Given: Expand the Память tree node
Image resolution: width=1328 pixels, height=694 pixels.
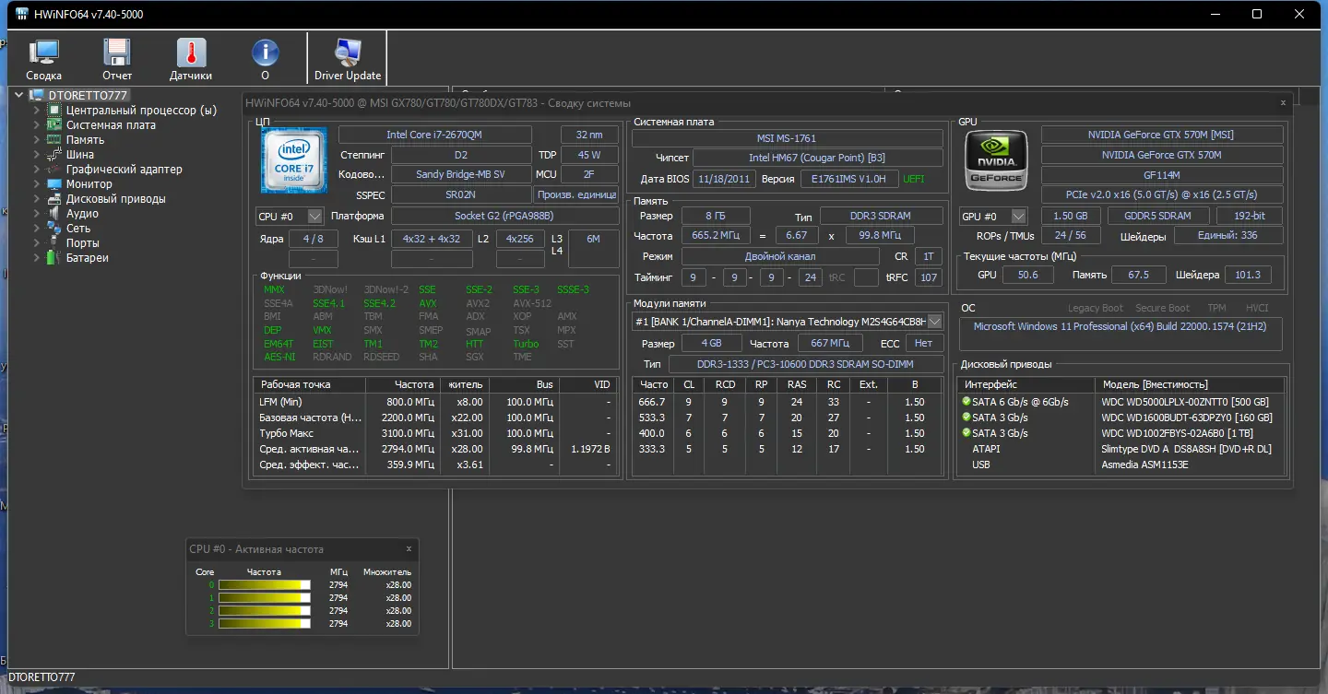Looking at the screenshot, I should coord(37,139).
